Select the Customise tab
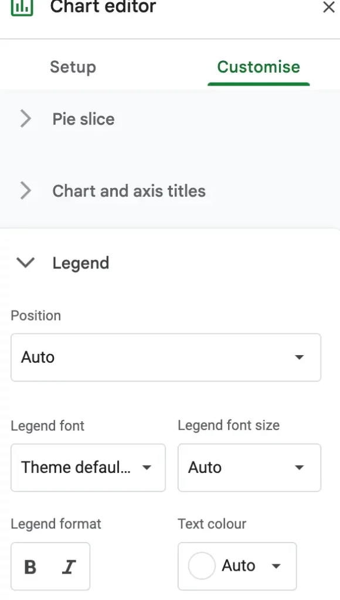This screenshot has height=600, width=340. [258, 67]
